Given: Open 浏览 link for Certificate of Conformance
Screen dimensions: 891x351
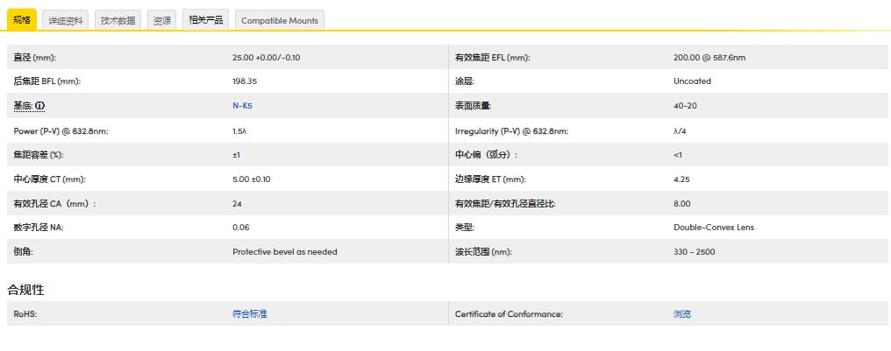Looking at the screenshot, I should 681,313.
